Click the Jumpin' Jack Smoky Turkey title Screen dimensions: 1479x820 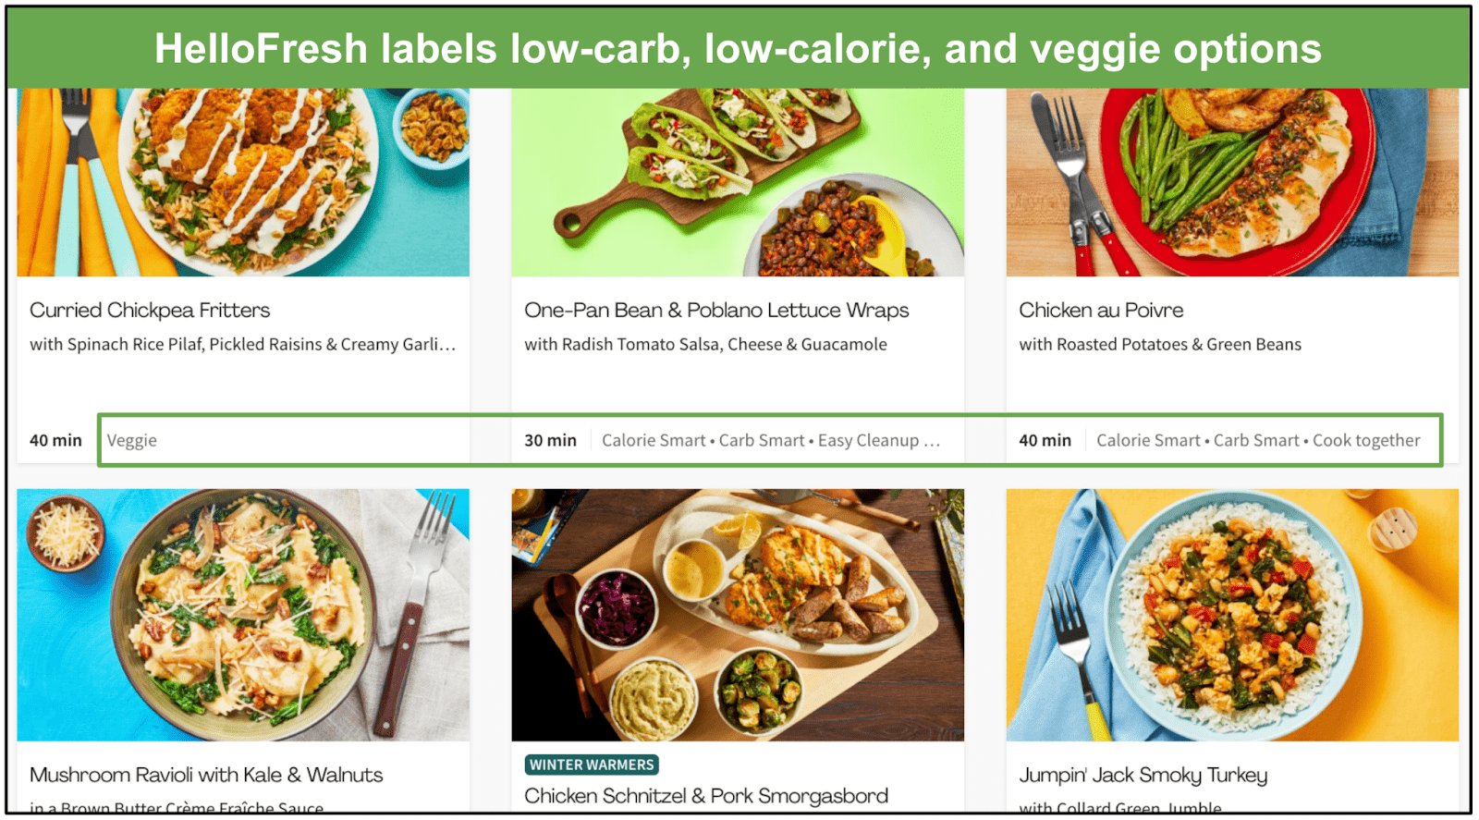click(x=1143, y=775)
